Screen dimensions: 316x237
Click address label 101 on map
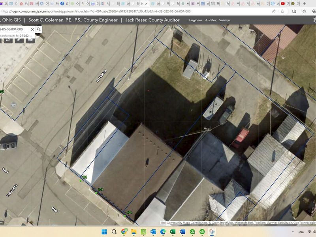pyautogui.click(x=85, y=177)
